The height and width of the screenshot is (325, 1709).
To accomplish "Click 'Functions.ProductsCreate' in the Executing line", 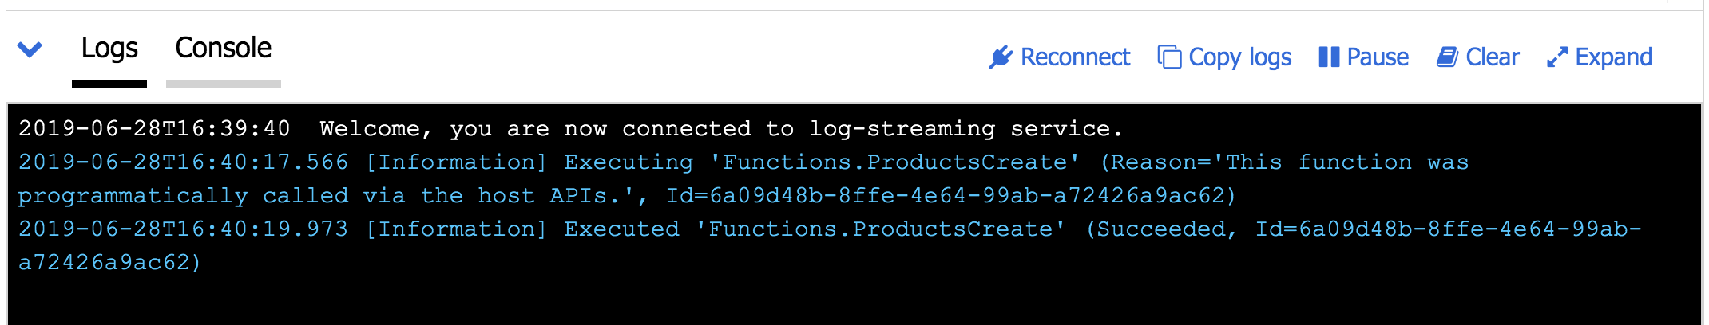I will (894, 162).
